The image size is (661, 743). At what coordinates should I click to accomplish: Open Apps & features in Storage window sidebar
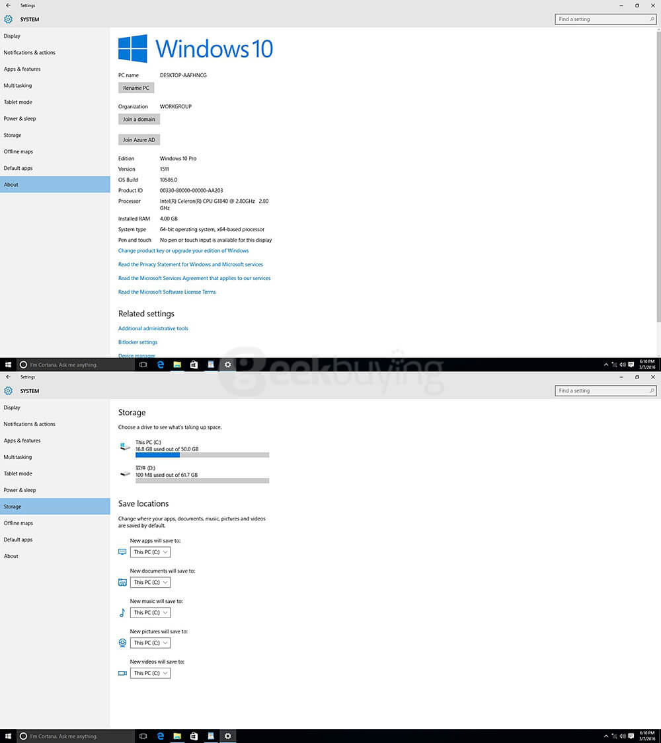[55, 441]
